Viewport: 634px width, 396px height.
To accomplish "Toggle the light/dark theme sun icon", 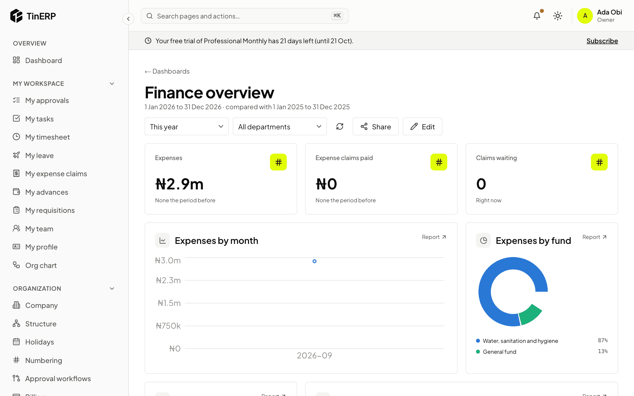I will [x=558, y=16].
